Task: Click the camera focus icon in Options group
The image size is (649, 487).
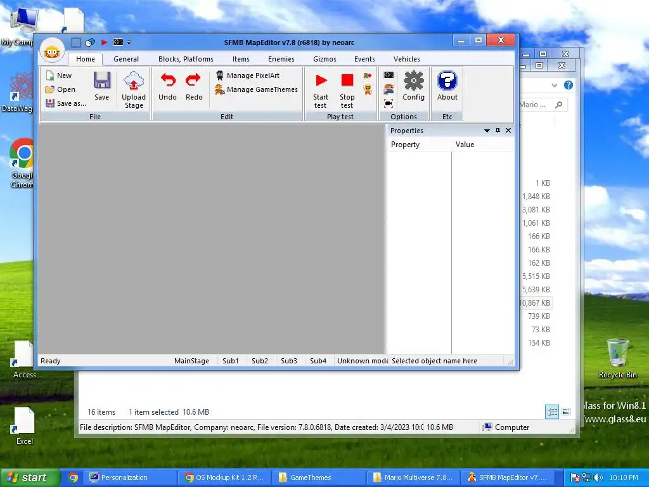Action: click(x=389, y=103)
